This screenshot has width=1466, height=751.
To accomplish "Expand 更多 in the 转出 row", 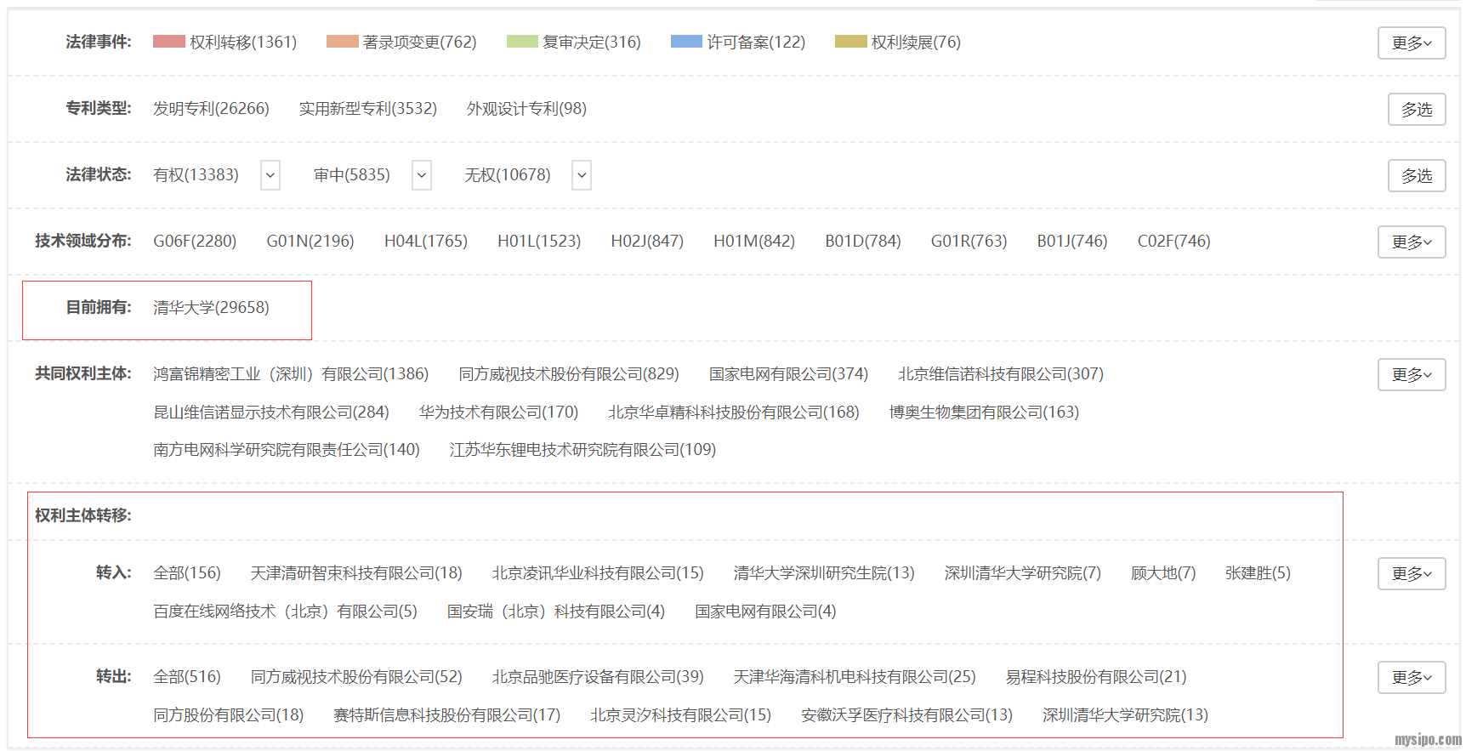I will coord(1411,677).
